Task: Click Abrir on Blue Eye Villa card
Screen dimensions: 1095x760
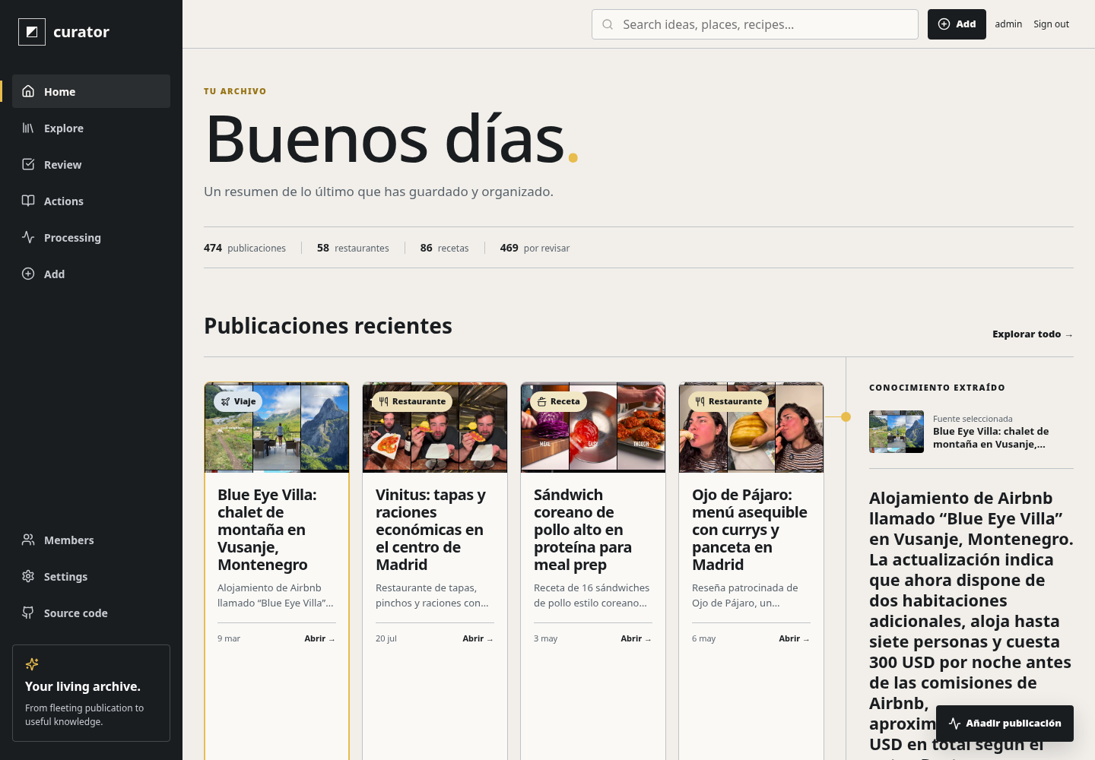Action: pyautogui.click(x=320, y=638)
